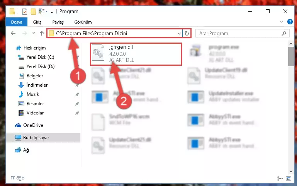Click the search magnifier icon
This screenshot has height=186, width=297.
coord(284,33)
